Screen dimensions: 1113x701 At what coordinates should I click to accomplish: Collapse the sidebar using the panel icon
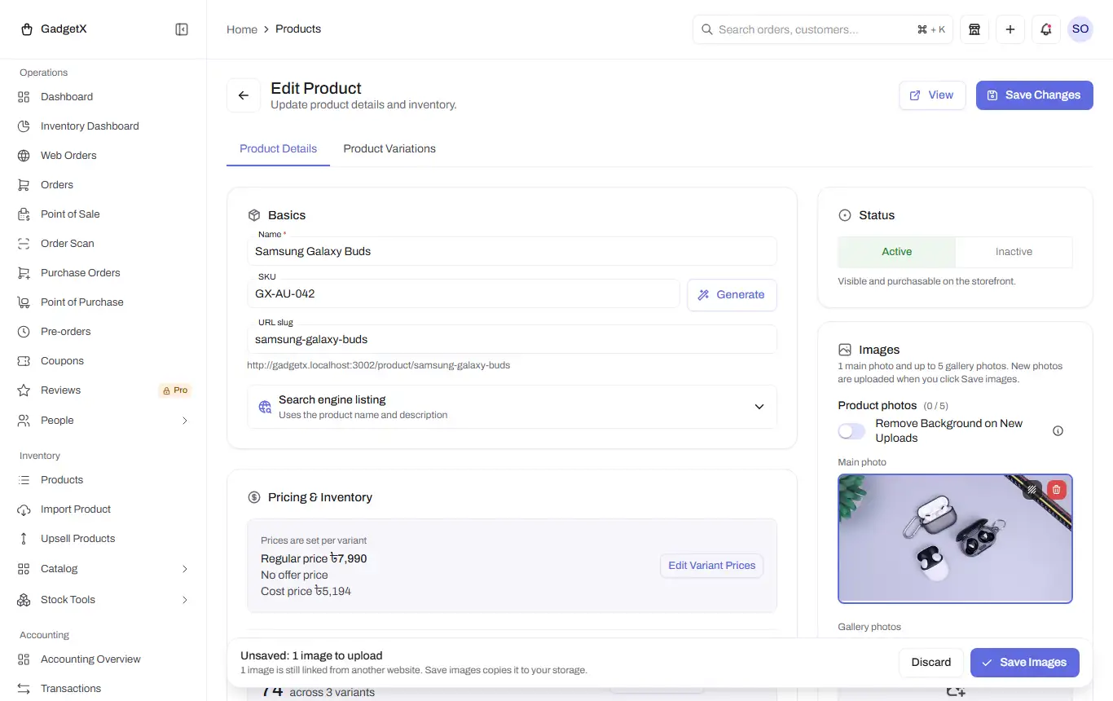coord(182,29)
